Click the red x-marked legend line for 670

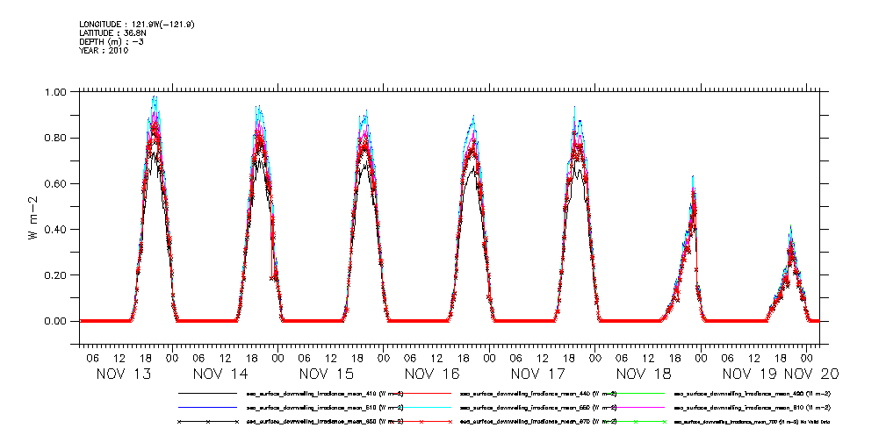tap(421, 422)
